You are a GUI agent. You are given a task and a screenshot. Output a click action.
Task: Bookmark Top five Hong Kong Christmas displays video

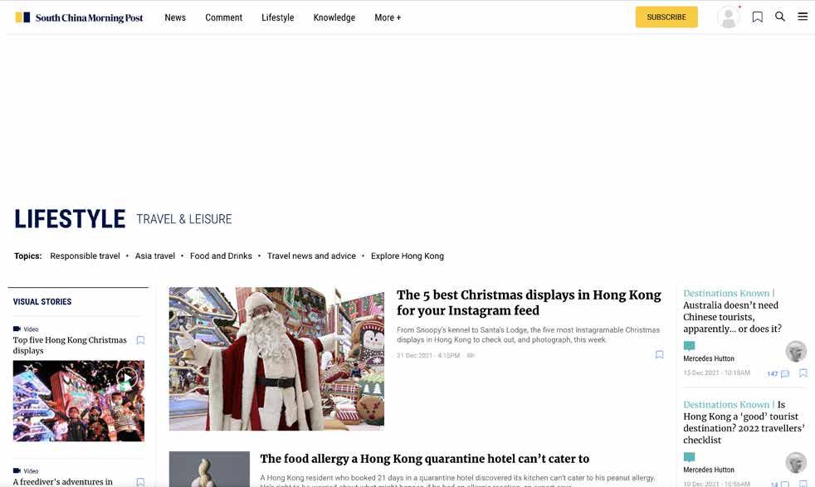click(140, 340)
